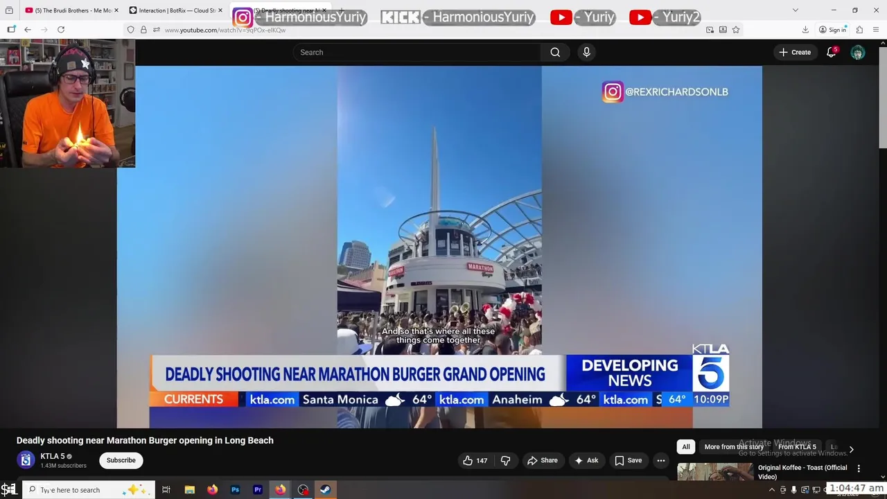This screenshot has height=499, width=887.
Task: Close the BotRix Interaction tab
Action: pos(220,10)
